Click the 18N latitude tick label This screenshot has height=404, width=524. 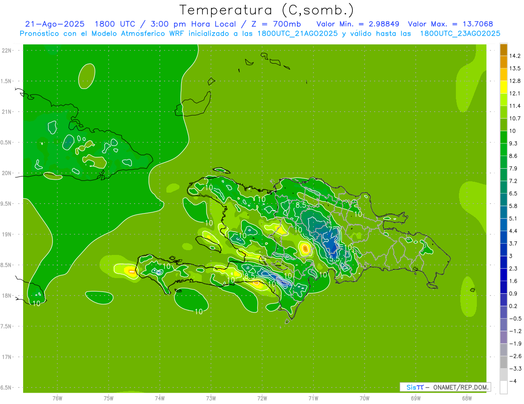(x=7, y=295)
